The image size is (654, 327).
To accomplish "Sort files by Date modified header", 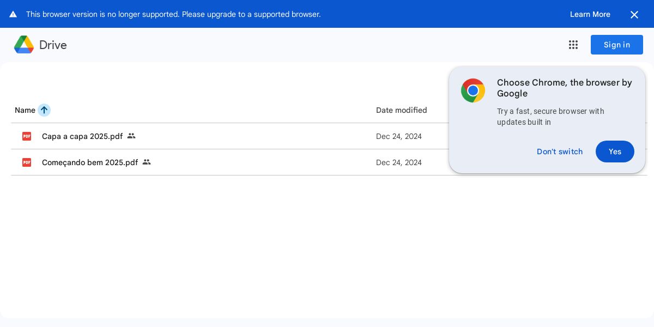I will point(402,110).
